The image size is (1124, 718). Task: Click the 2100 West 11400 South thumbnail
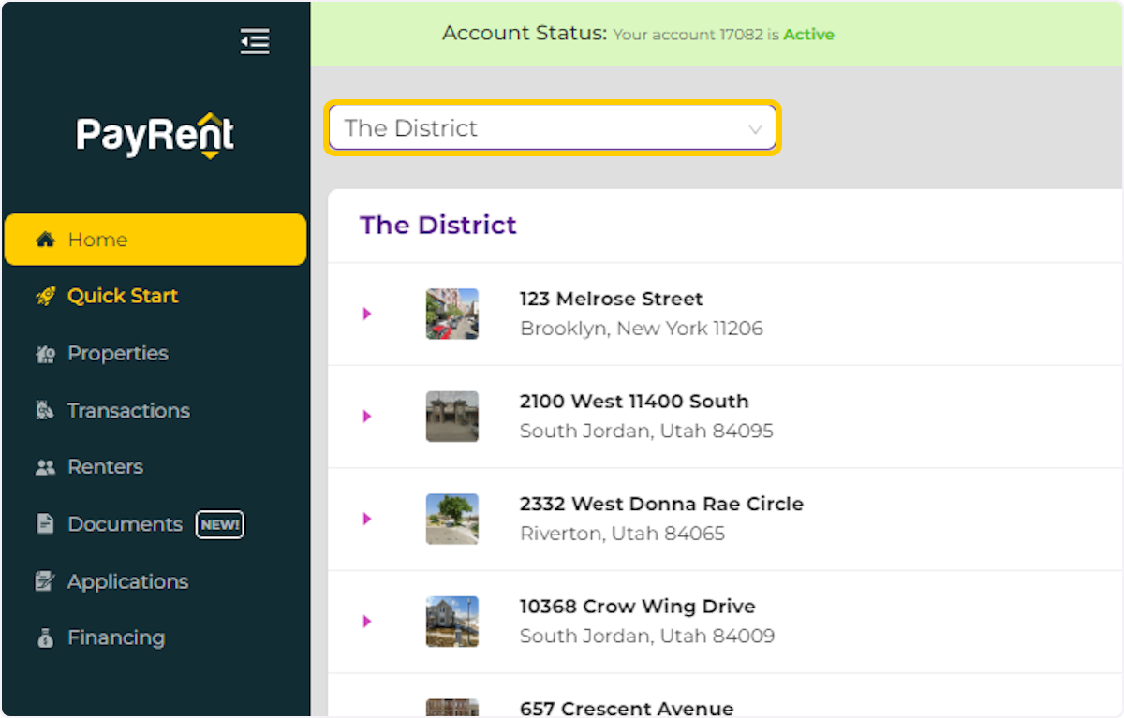[x=452, y=416]
